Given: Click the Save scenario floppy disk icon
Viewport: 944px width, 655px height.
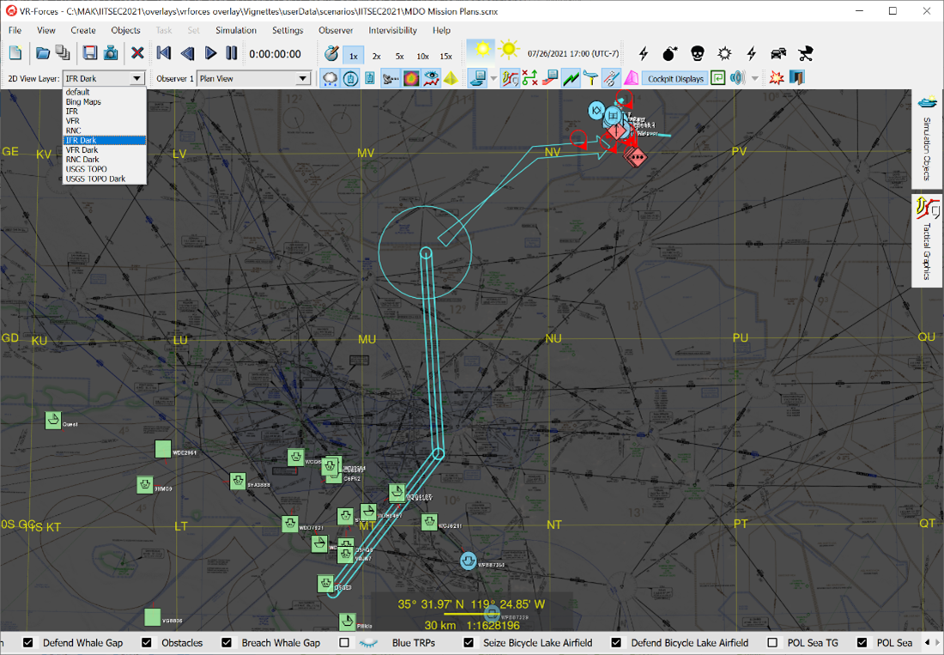Looking at the screenshot, I should pos(90,53).
